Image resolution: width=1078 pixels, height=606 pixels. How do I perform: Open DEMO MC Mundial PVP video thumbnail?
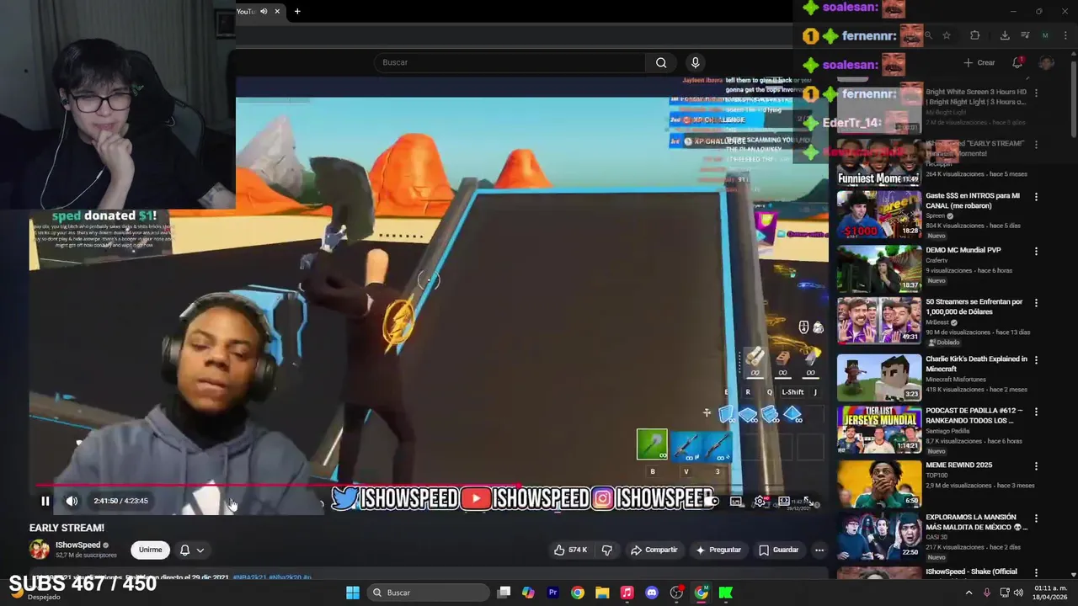pos(878,268)
